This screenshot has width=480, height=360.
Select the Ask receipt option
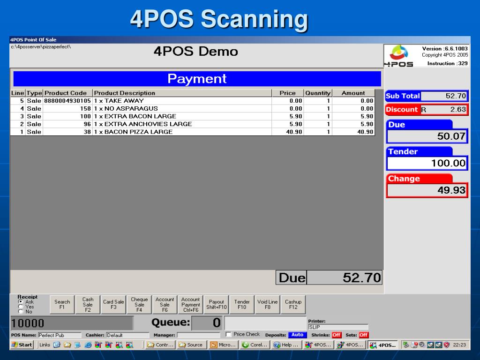(x=21, y=302)
